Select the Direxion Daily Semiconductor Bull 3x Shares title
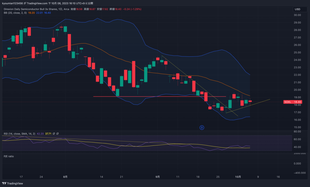This screenshot has height=187, width=310. click(x=31, y=9)
